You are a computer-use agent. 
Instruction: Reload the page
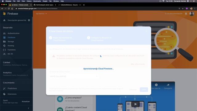[9, 9]
